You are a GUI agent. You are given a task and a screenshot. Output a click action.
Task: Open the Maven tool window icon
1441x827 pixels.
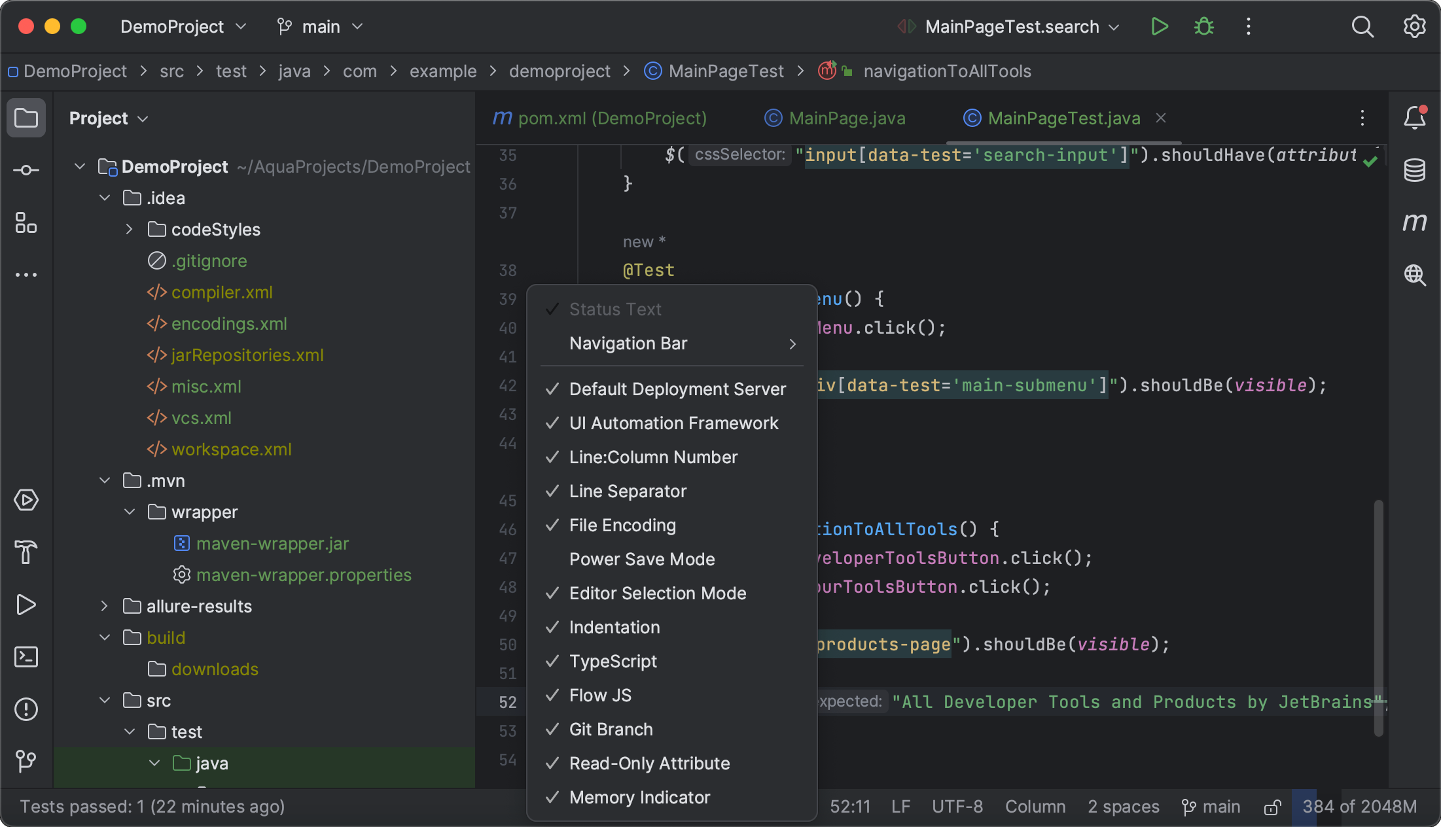[1414, 222]
